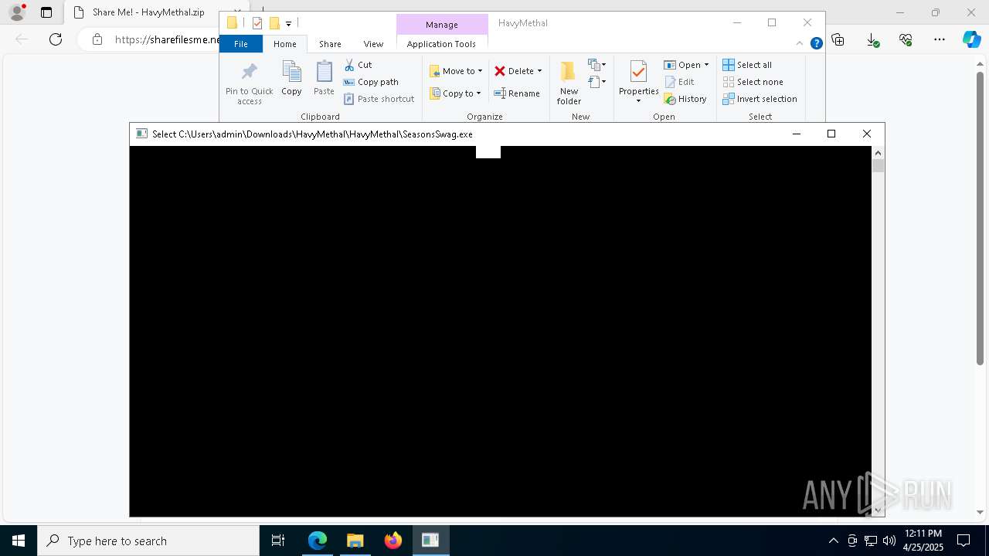
Task: Open the Move to dropdown
Action: (456, 71)
